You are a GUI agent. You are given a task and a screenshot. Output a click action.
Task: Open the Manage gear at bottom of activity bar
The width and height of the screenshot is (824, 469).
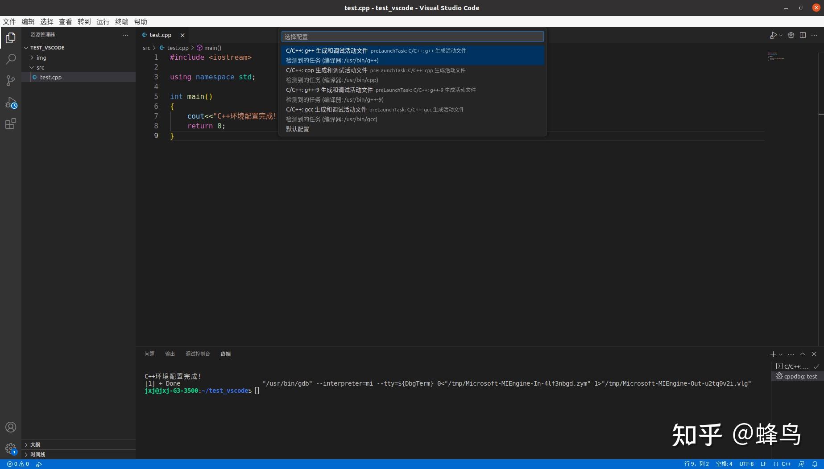[x=11, y=448]
